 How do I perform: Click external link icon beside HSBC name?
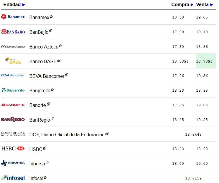pos(45,148)
